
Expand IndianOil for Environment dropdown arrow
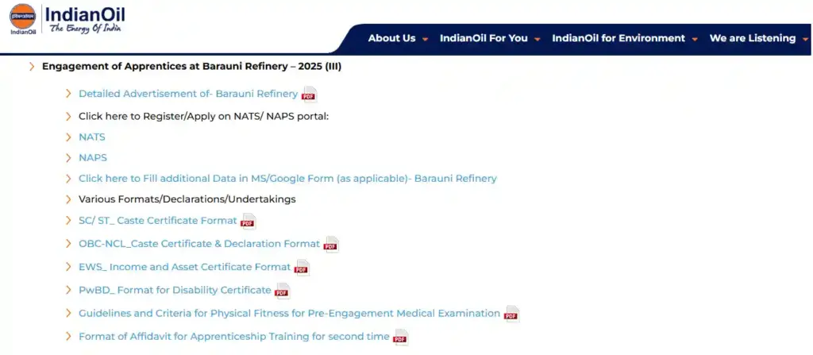point(695,39)
